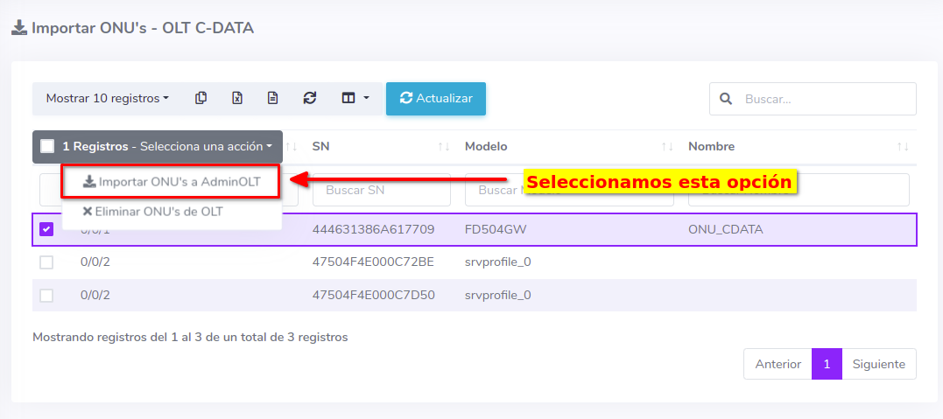The width and height of the screenshot is (943, 419).
Task: Choose Eliminar ONU's de OLT option
Action: 152,212
